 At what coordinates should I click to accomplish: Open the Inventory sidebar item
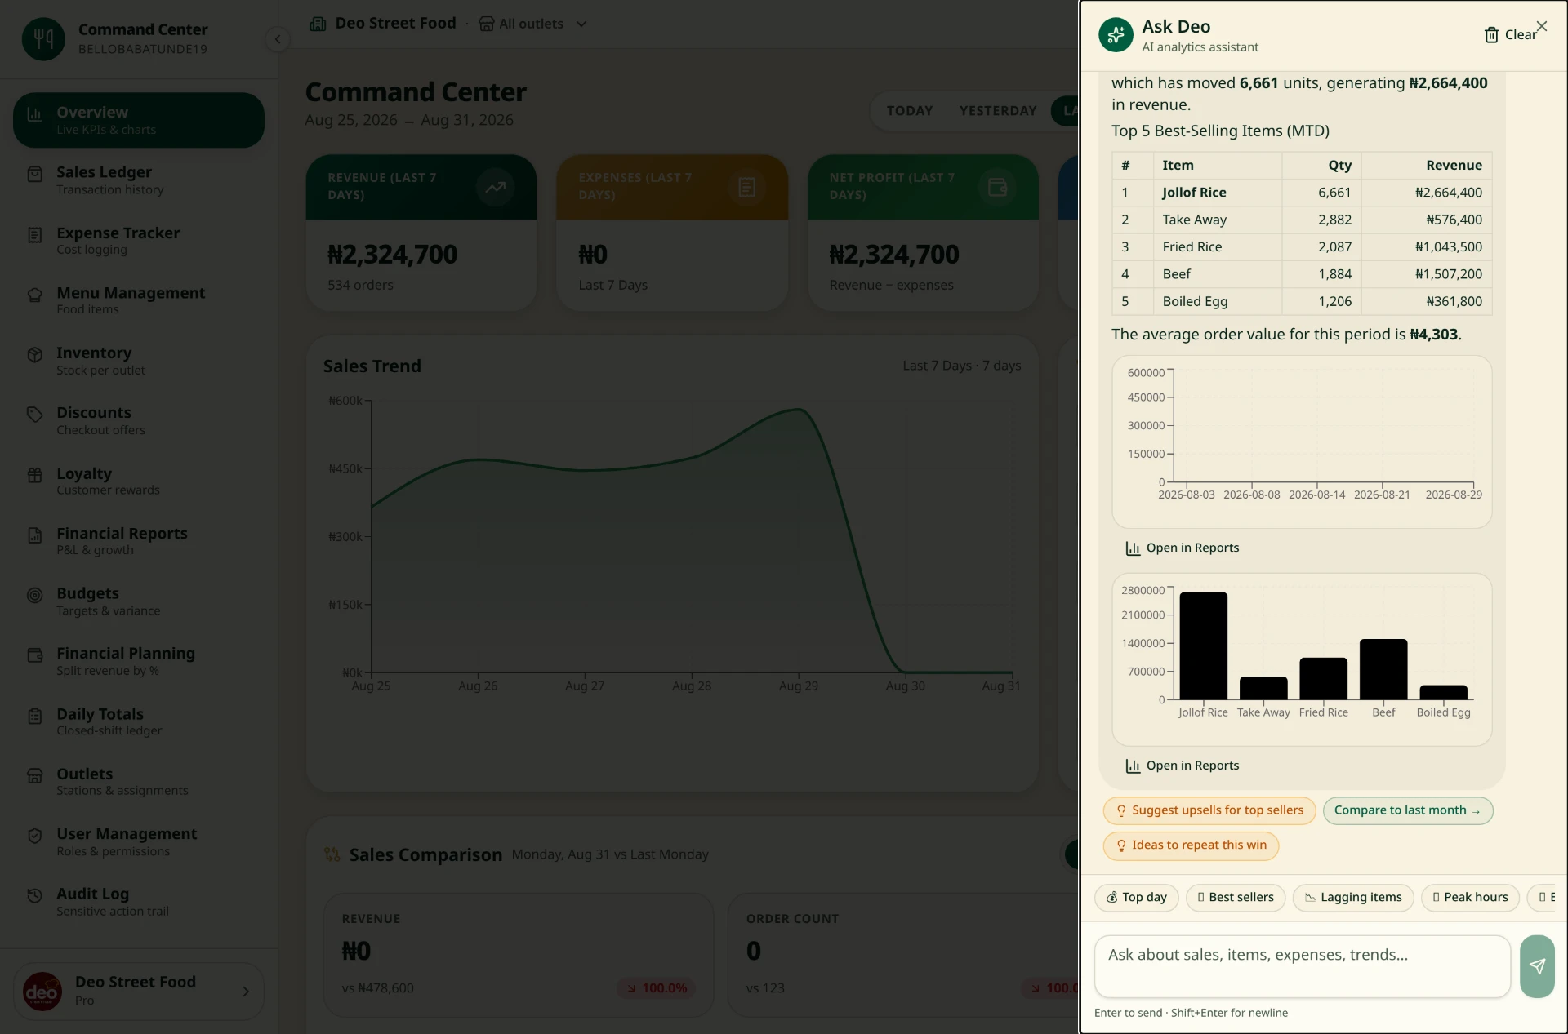[x=139, y=361]
